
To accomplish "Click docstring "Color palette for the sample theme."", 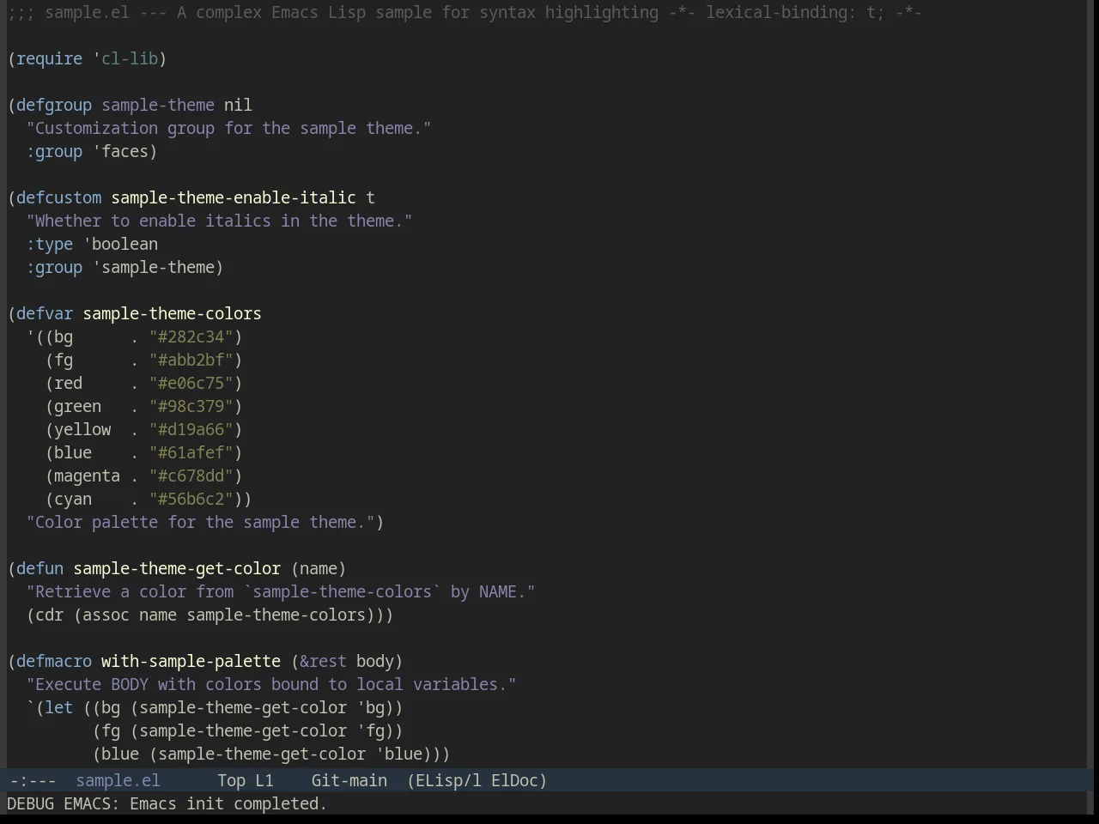I will (x=200, y=522).
